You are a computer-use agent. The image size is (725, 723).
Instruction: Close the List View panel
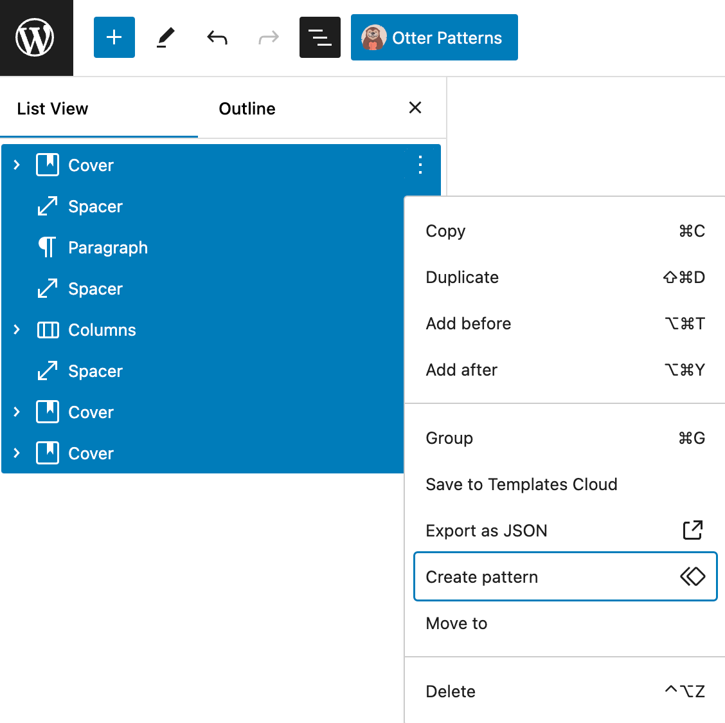coord(415,108)
